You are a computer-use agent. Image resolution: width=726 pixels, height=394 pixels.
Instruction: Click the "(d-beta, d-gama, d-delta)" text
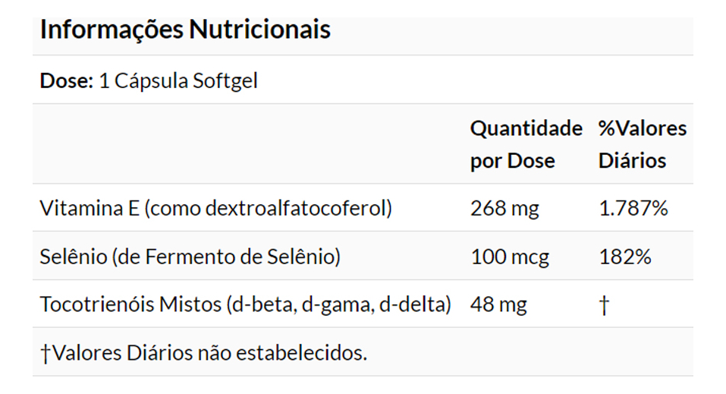click(x=338, y=304)
